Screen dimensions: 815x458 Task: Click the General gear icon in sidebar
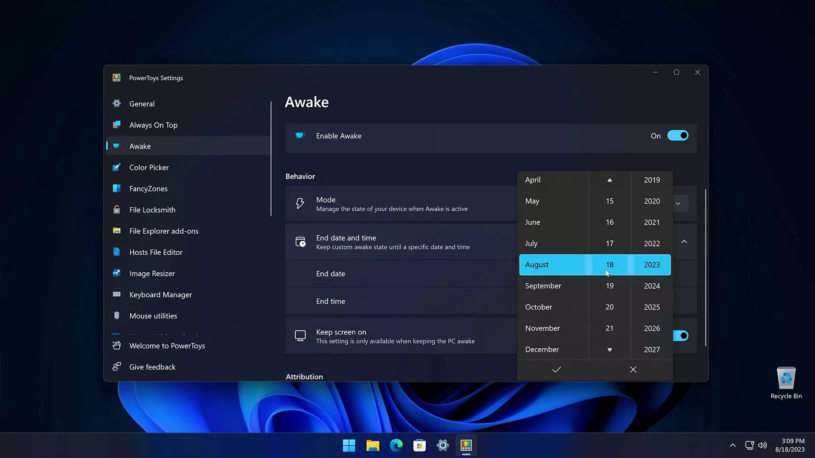click(x=117, y=103)
